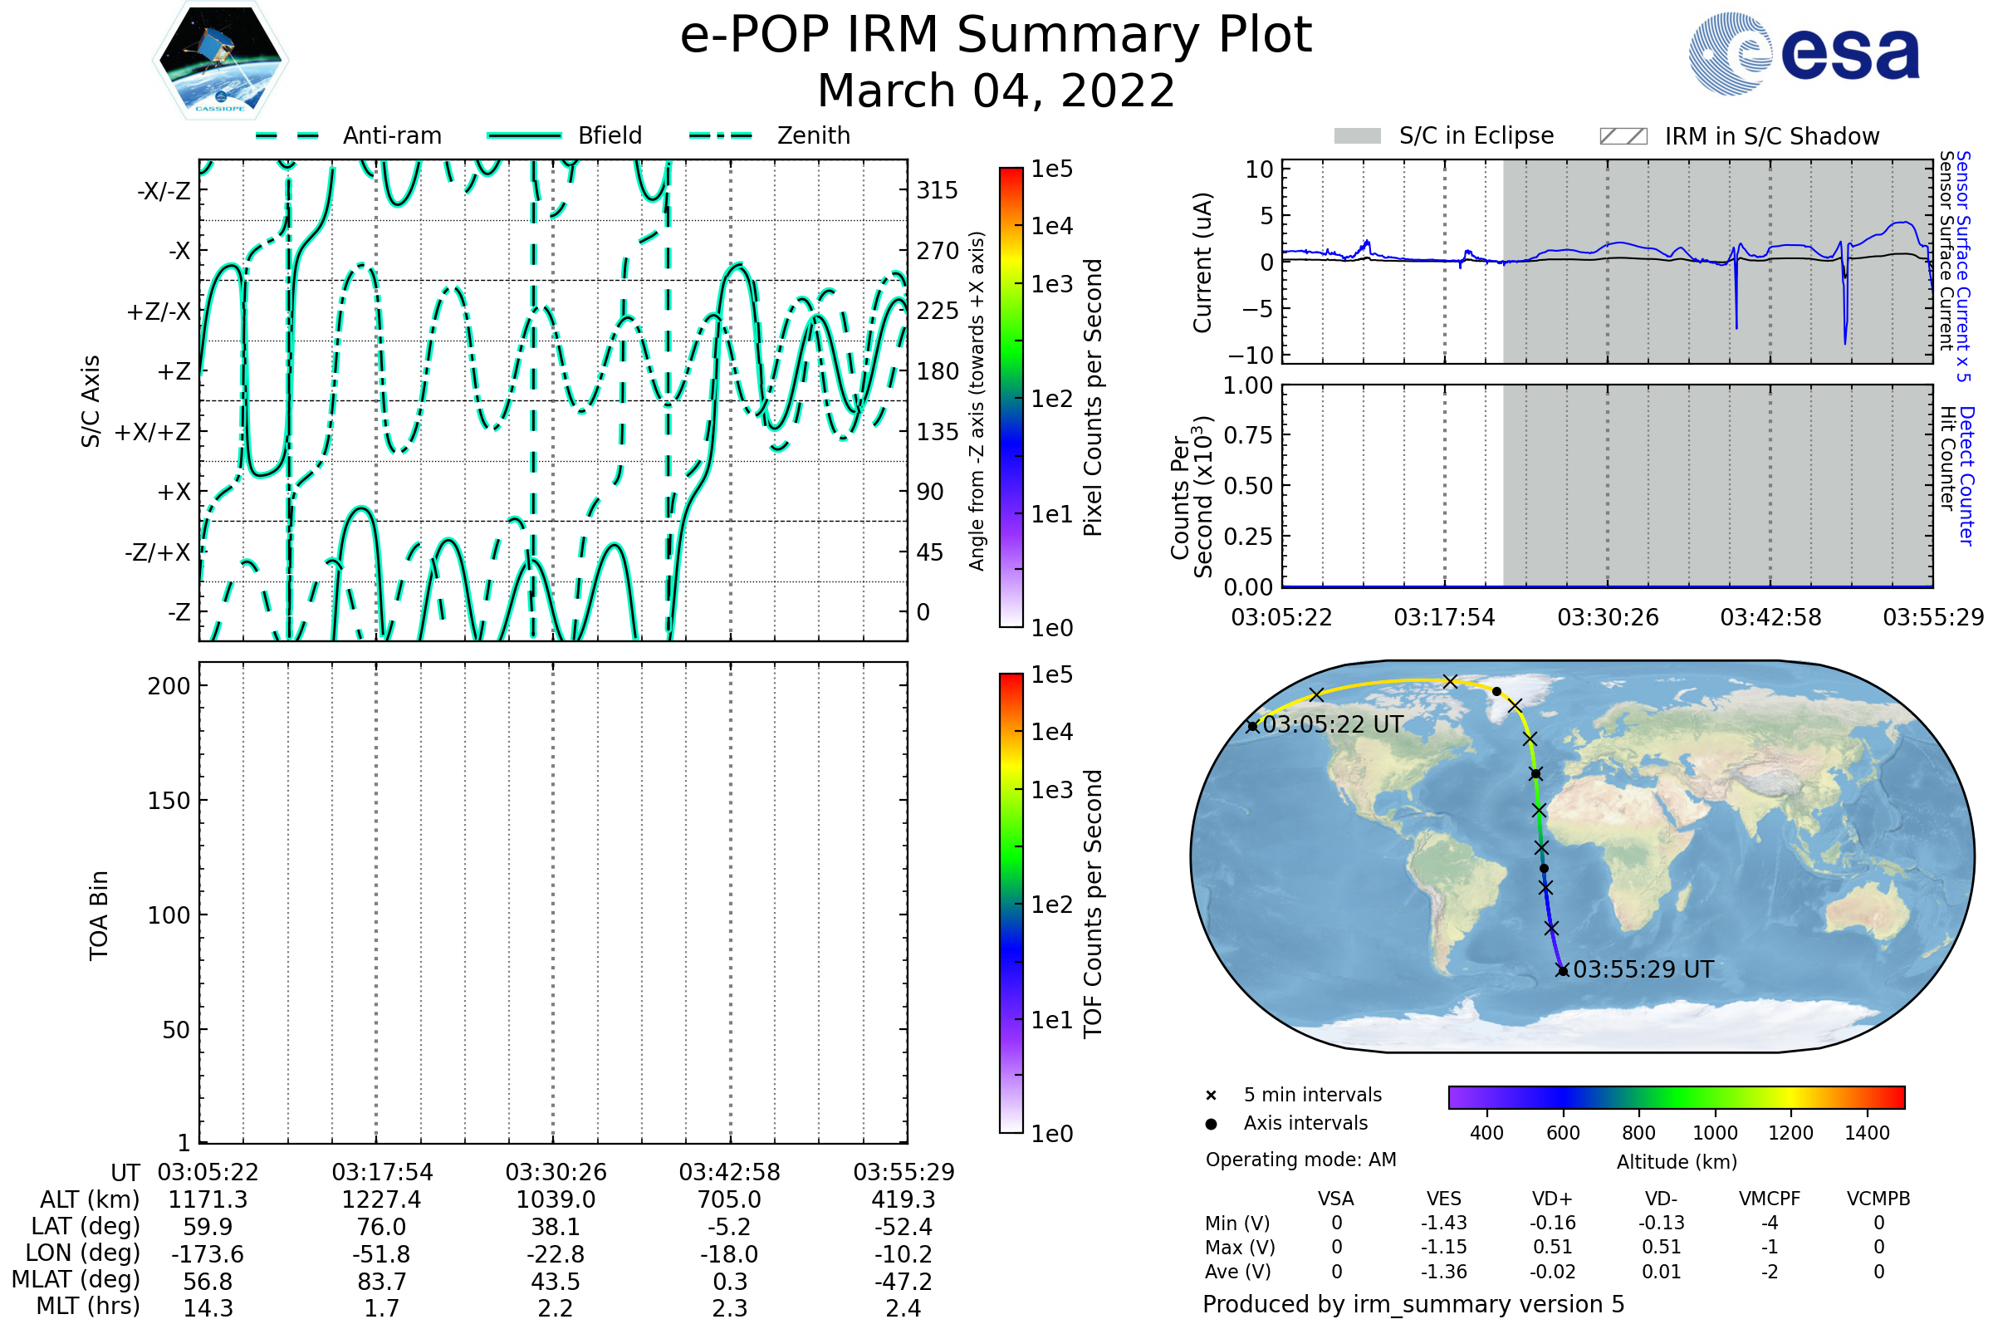
Task: Click the Pixel Counts per Second colorbar
Action: click(x=1011, y=398)
